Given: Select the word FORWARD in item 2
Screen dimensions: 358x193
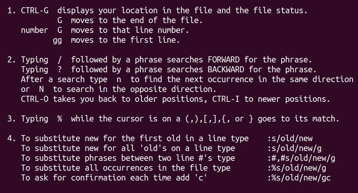Looking at the screenshot, I should 224,60.
